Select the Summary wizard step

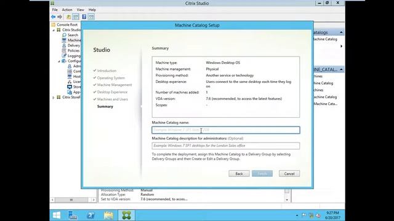(x=105, y=106)
